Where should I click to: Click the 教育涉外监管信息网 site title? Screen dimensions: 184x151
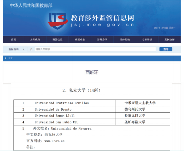click(x=102, y=18)
